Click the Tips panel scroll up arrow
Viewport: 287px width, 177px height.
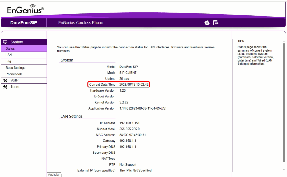click(284, 41)
